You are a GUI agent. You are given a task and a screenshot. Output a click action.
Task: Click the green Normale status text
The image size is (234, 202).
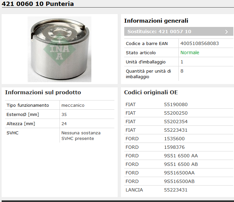pyautogui.click(x=190, y=53)
